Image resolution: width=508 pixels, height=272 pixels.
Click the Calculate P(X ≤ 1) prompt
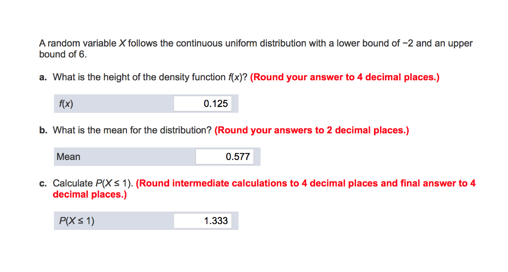pyautogui.click(x=93, y=183)
